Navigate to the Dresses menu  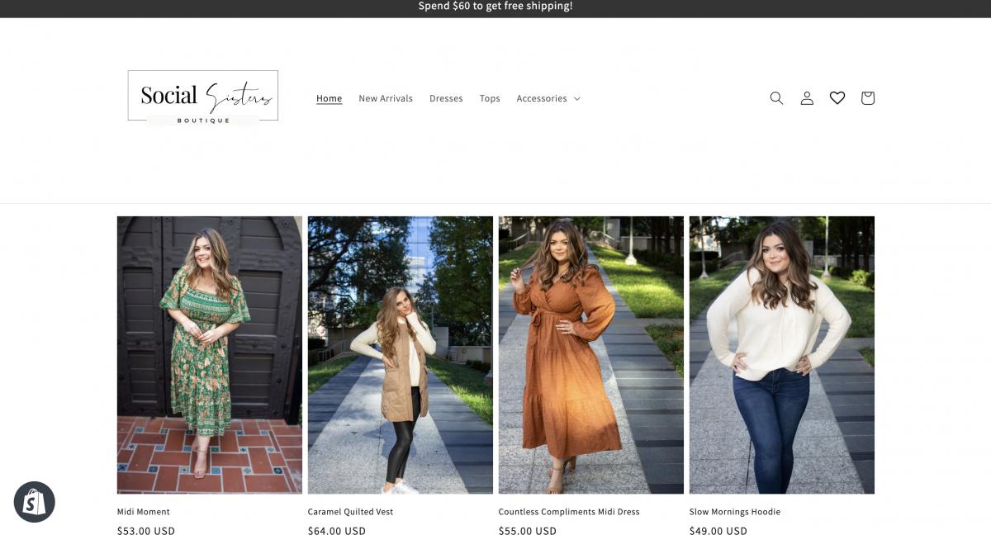click(x=446, y=98)
